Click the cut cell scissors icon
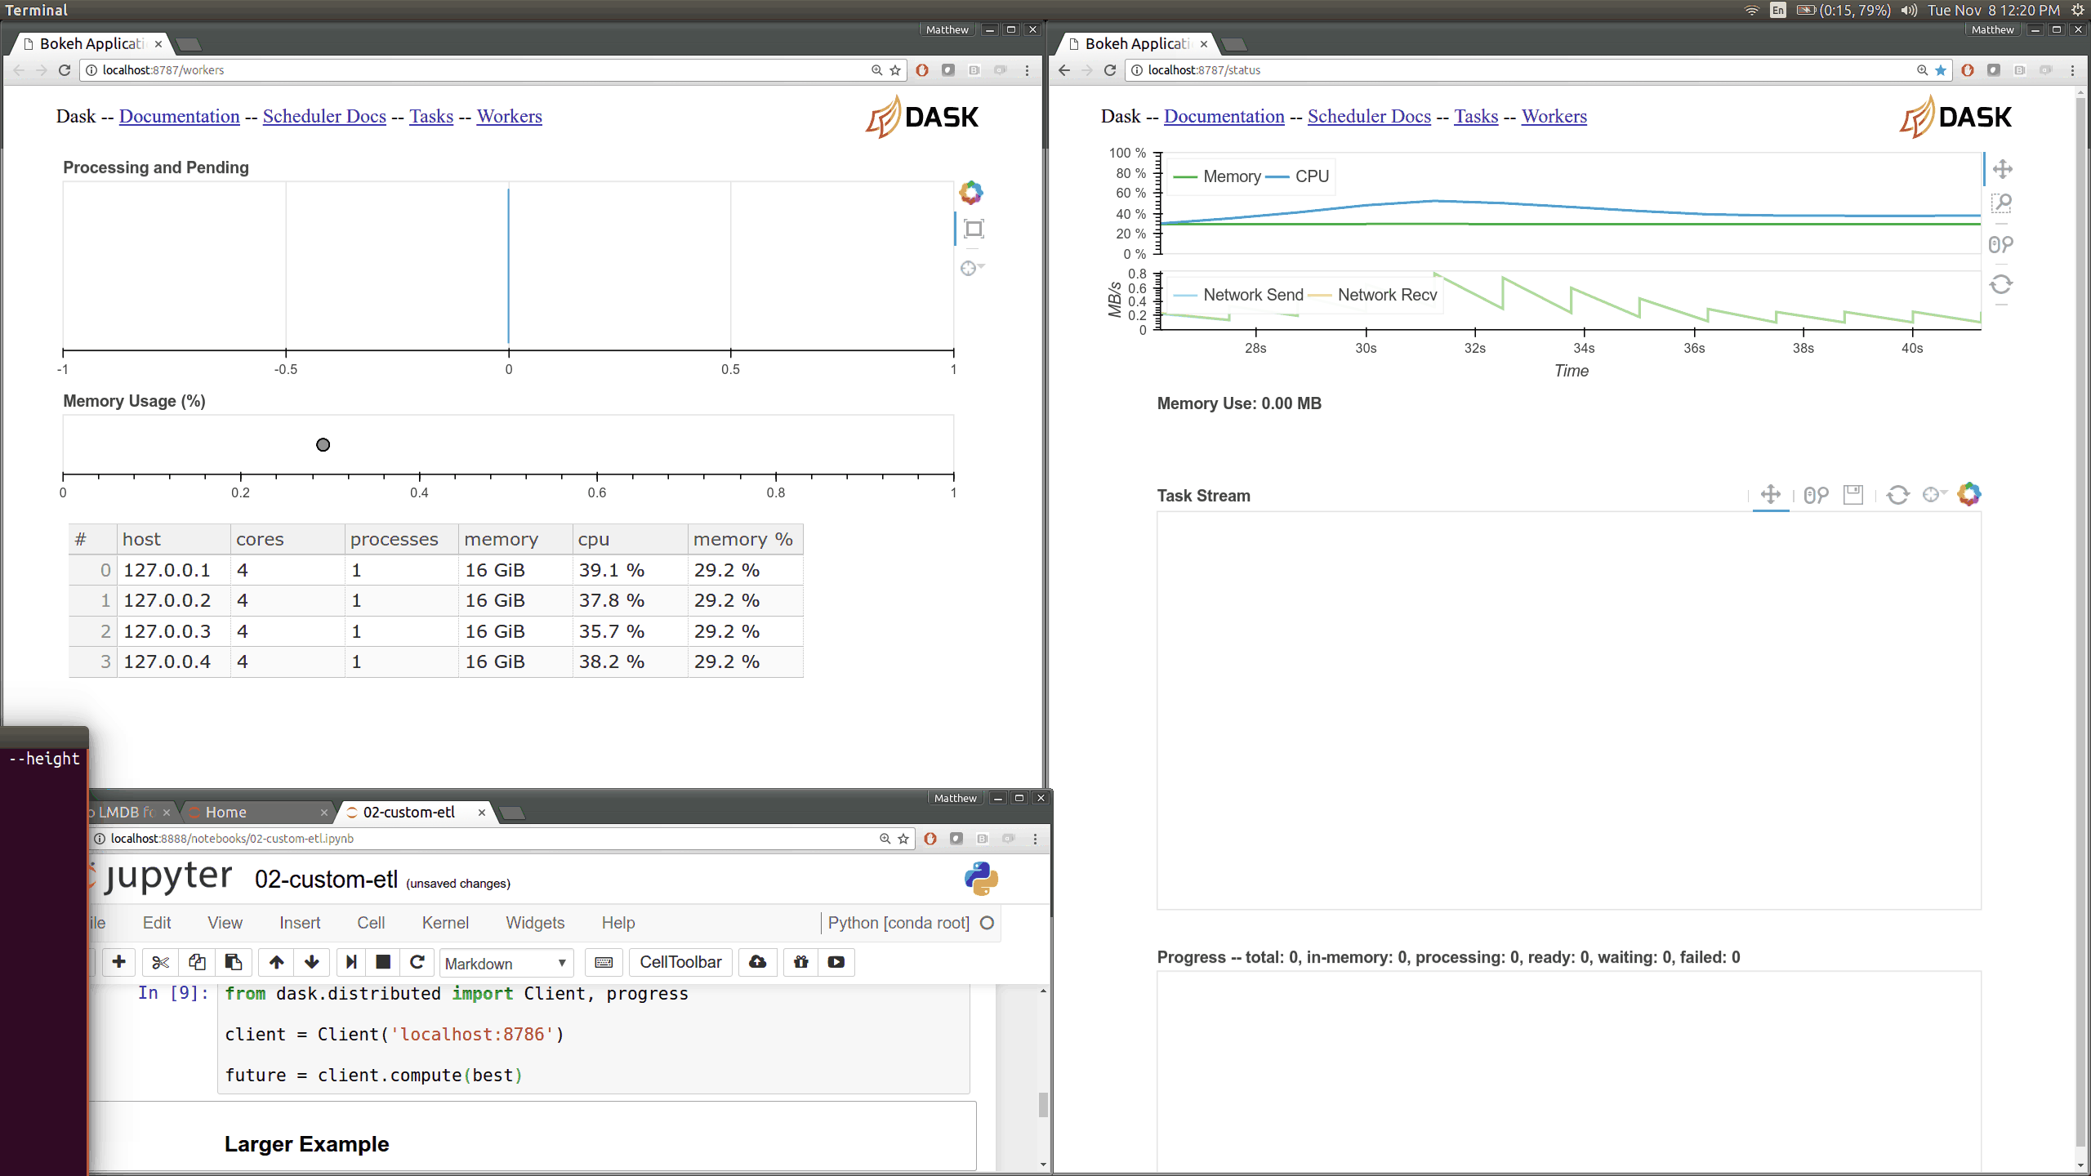2091x1176 pixels. 160,962
